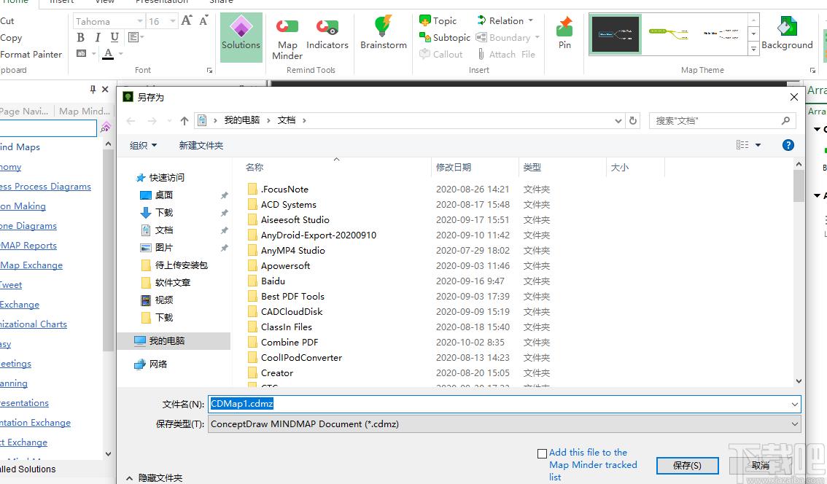Open the file name history dropdown
Screen dimensions: 827x484
point(794,405)
